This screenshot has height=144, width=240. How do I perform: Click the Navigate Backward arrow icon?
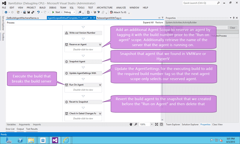[x=6, y=12]
